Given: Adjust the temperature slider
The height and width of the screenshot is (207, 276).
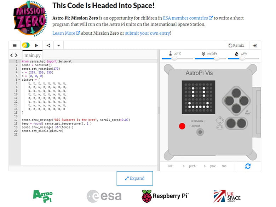Looking at the screenshot, I should tap(174, 59).
